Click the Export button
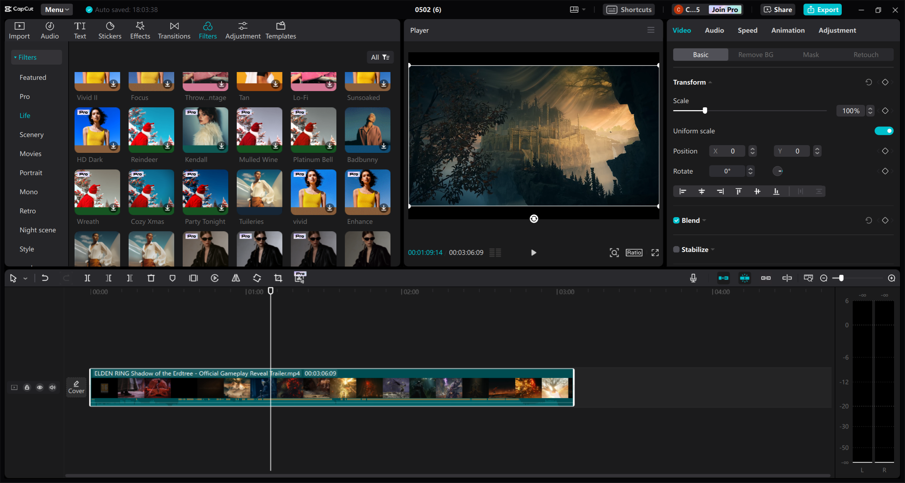This screenshot has height=483, width=905. pyautogui.click(x=822, y=10)
